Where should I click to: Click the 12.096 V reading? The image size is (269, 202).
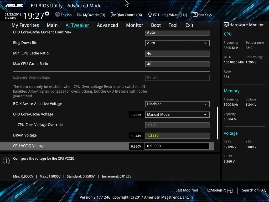coord(230,147)
